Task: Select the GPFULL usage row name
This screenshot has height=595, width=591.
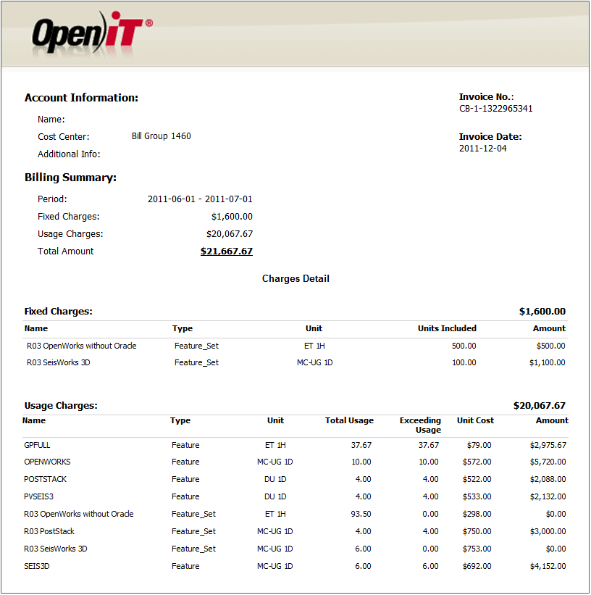Action: click(x=37, y=445)
